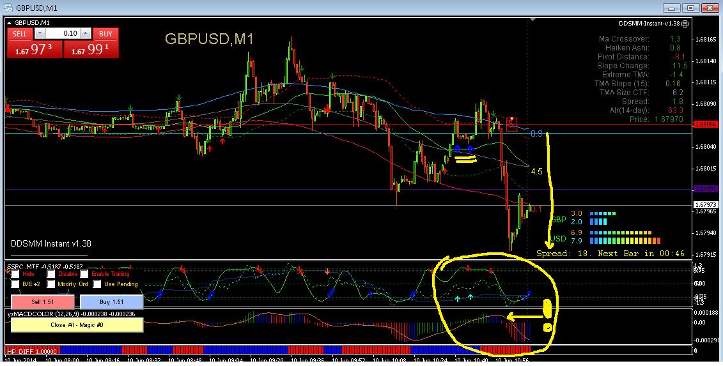Click the Heiken Ashi value 0.8
723x366 pixels.
675,48
